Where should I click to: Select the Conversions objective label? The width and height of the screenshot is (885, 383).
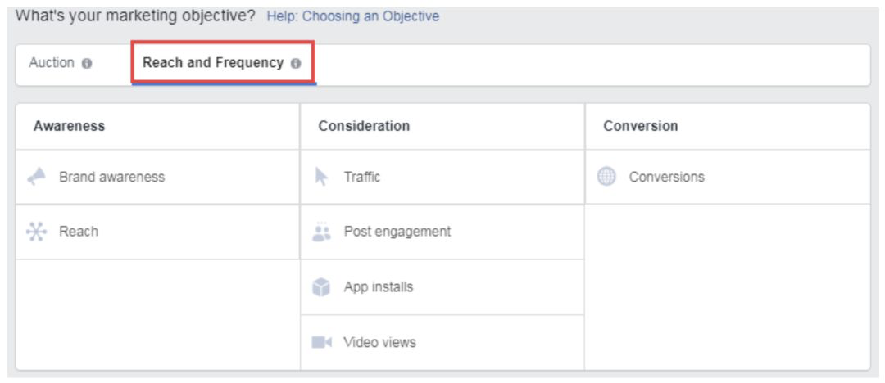[x=666, y=177]
